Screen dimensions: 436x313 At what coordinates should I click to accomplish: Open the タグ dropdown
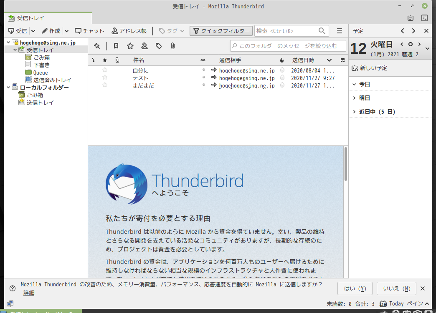point(172,31)
